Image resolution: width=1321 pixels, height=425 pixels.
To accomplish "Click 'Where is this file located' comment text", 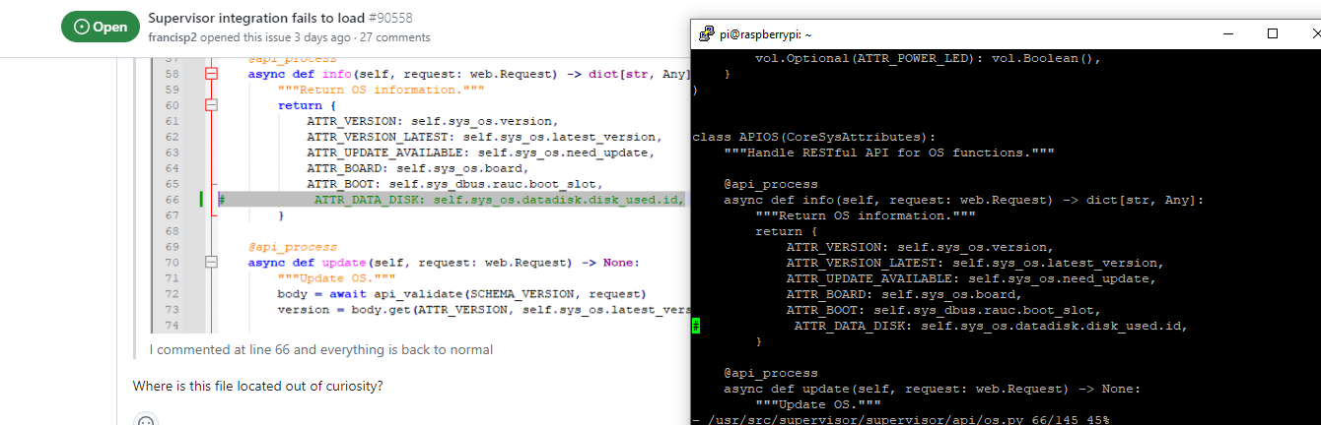I will (257, 386).
